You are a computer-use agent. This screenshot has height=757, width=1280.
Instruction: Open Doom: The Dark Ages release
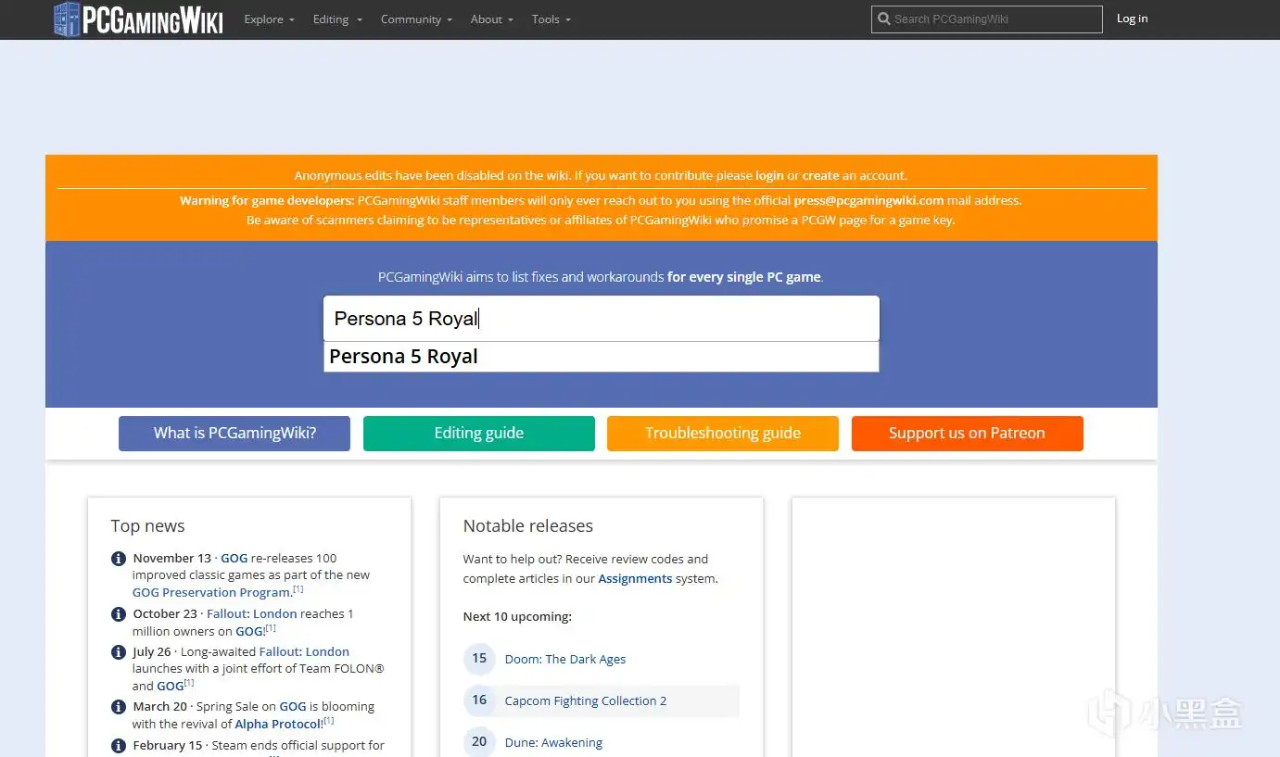coord(565,660)
